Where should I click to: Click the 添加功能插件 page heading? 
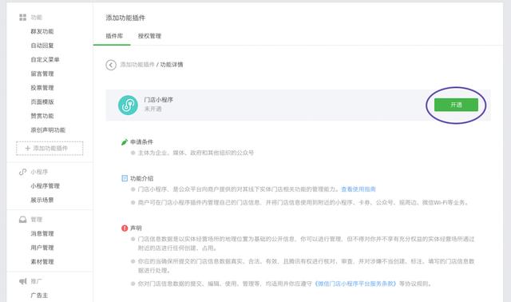pos(125,18)
